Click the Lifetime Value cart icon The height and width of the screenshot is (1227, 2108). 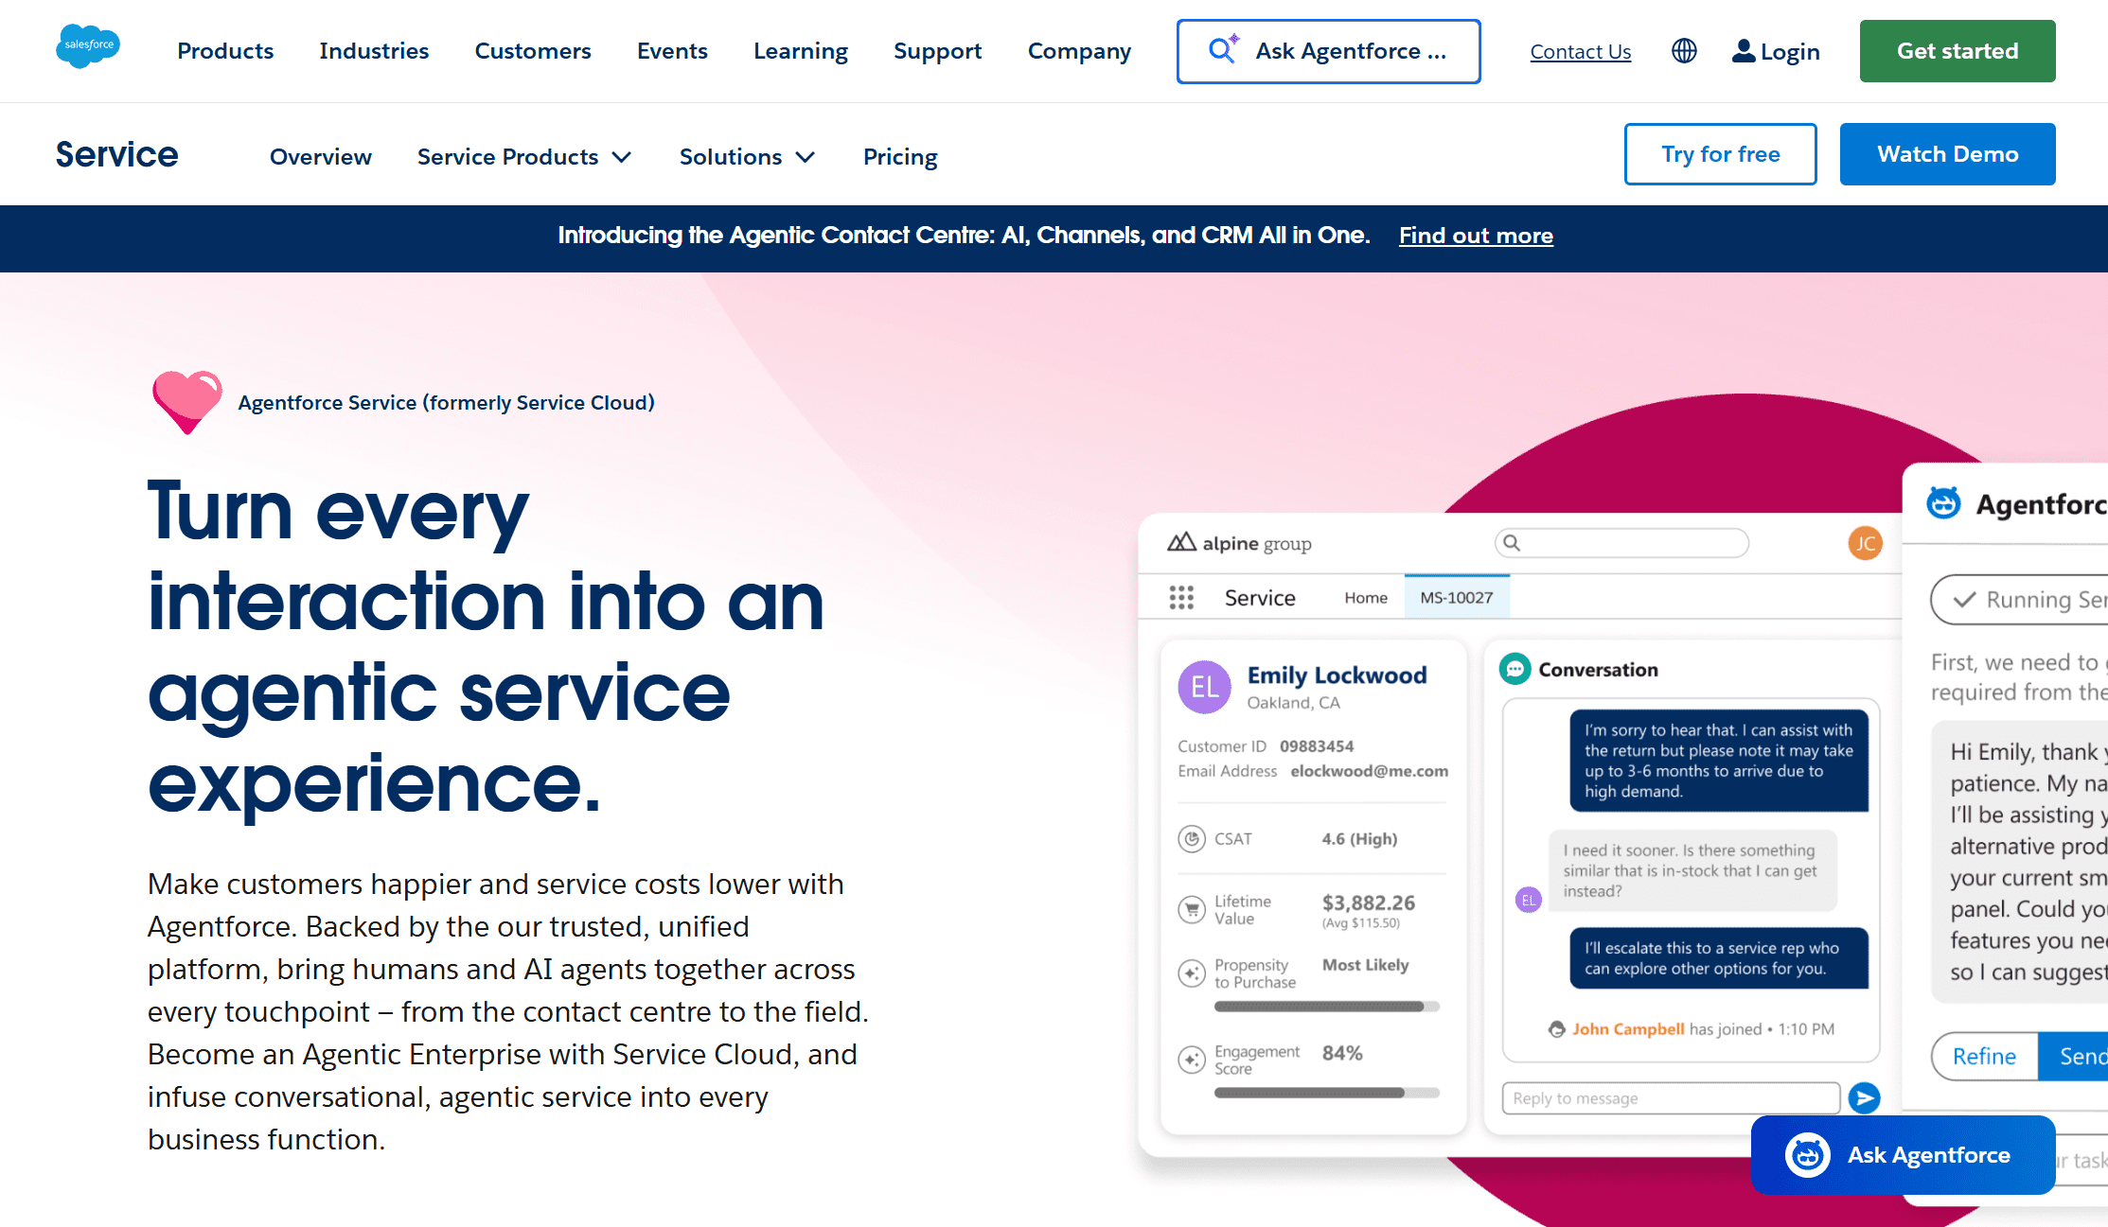click(1191, 909)
